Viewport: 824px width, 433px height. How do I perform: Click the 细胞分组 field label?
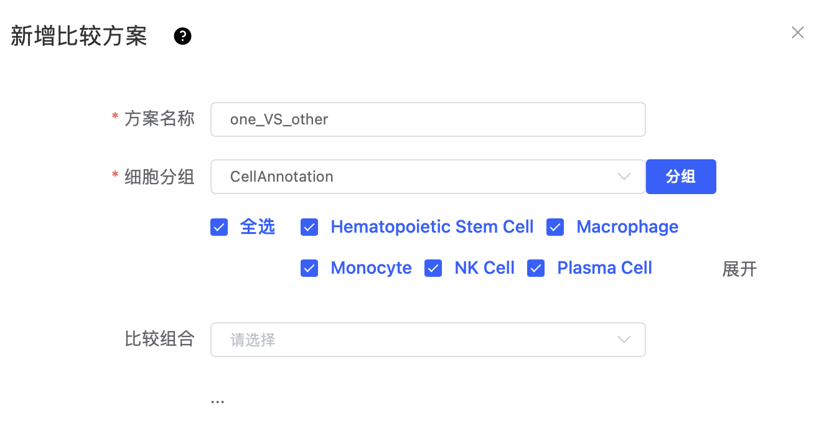159,177
